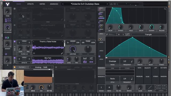The height and width of the screenshot is (96, 171).
Task: Toggle Random 1 Stereo option
Action: coord(127,68)
